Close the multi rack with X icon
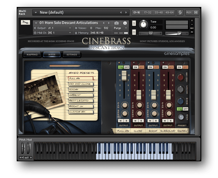218x178 pixels. [x=196, y=12]
